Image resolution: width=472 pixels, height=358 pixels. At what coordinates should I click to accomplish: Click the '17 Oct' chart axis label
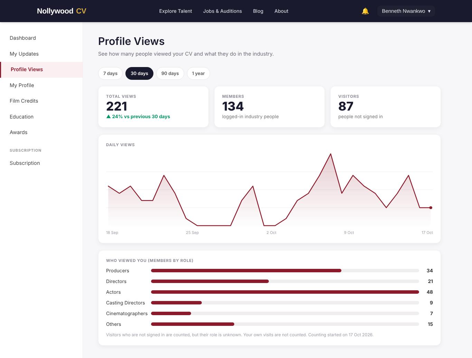(427, 233)
